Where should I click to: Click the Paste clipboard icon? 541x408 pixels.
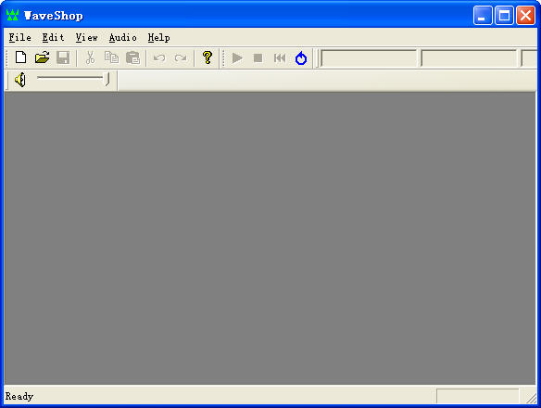[132, 57]
